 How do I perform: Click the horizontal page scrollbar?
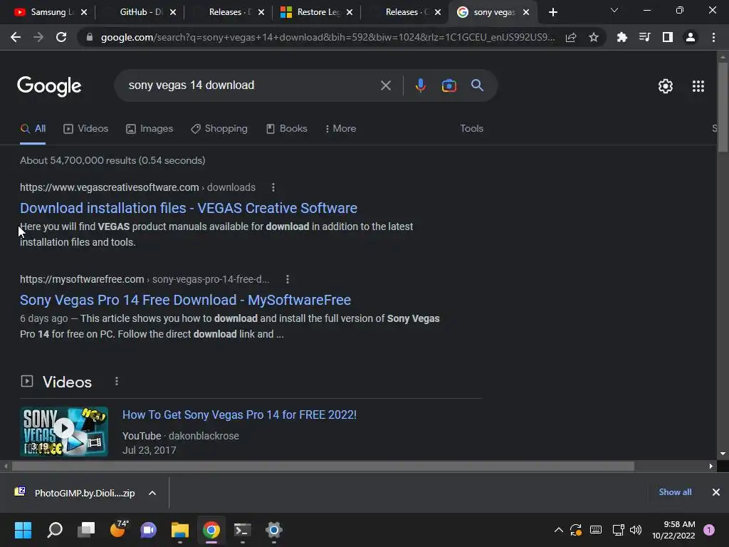click(x=323, y=466)
